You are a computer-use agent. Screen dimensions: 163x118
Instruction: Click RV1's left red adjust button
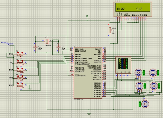[18, 53]
